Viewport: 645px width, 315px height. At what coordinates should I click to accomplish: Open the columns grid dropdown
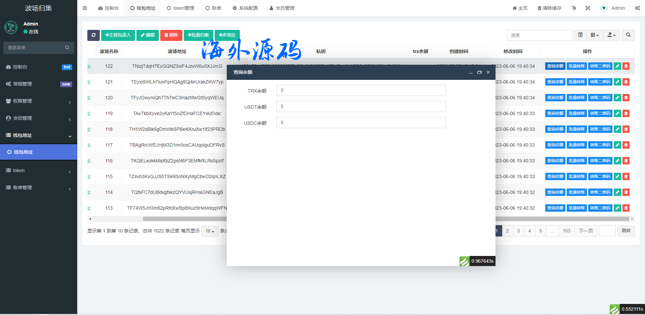click(x=595, y=35)
